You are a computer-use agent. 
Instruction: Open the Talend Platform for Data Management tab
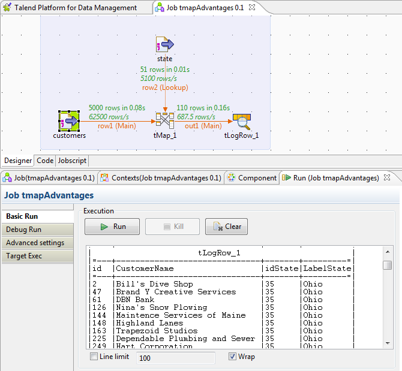tap(76, 8)
